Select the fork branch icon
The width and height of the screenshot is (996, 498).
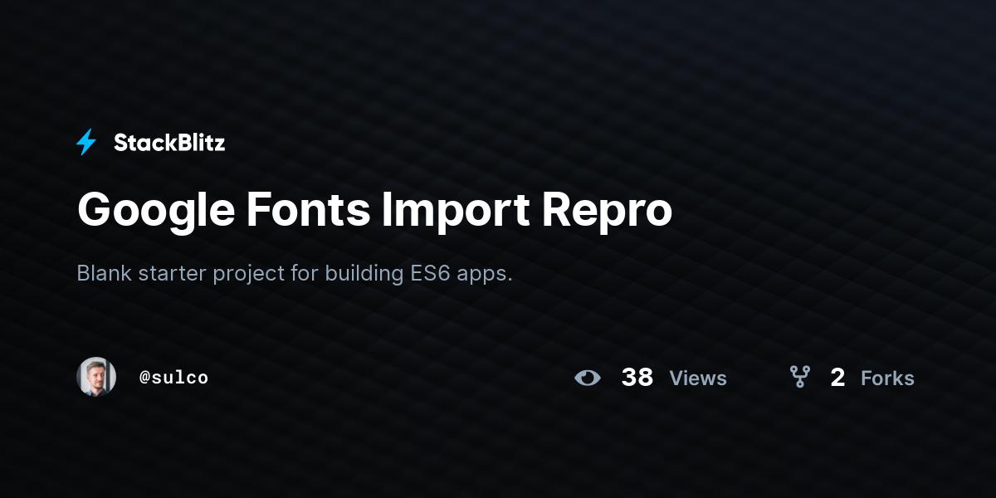(x=799, y=378)
